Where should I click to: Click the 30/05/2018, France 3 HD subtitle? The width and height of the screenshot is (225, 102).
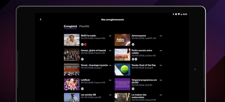point(93,38)
